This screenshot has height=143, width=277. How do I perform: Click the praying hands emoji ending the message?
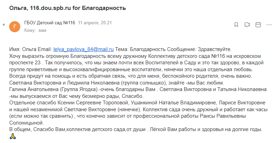coord(13,136)
